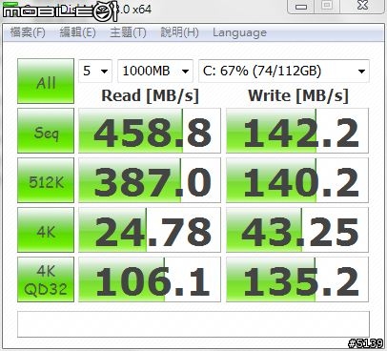Screen dimensions: 387x351
Task: Open the test size dropdown showing 1000MB
Action: 155,71
